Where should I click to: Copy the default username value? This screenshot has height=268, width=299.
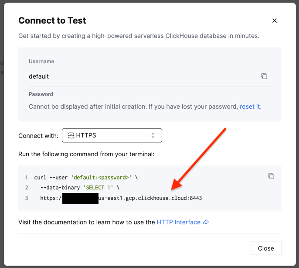[x=264, y=76]
